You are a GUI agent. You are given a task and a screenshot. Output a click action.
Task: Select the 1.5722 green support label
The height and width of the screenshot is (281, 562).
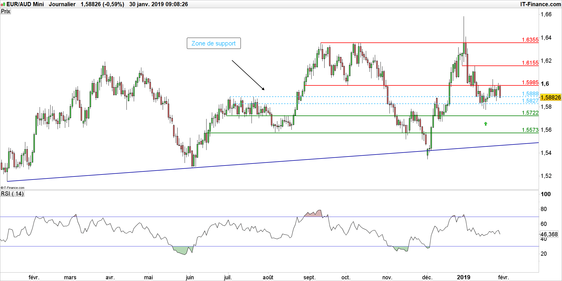coord(530,113)
